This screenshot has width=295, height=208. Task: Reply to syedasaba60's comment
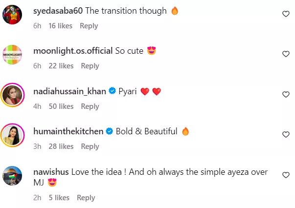(89, 26)
